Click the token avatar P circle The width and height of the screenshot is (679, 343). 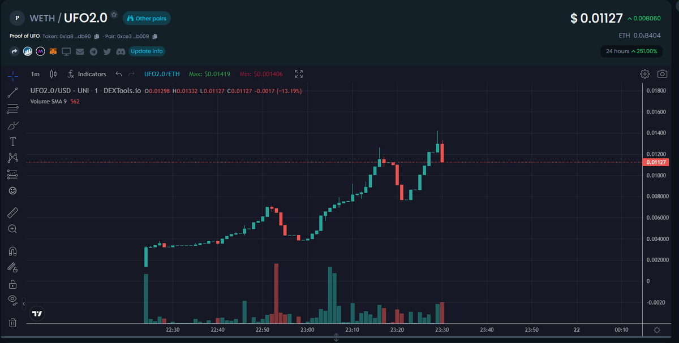(x=17, y=18)
